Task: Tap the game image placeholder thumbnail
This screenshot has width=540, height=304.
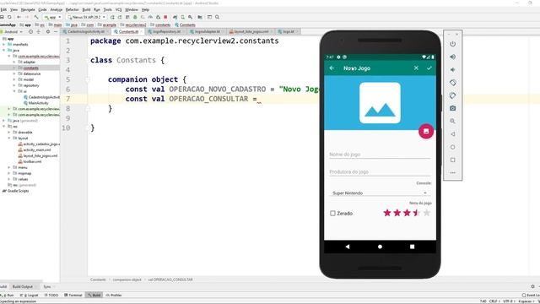Action: [380, 103]
